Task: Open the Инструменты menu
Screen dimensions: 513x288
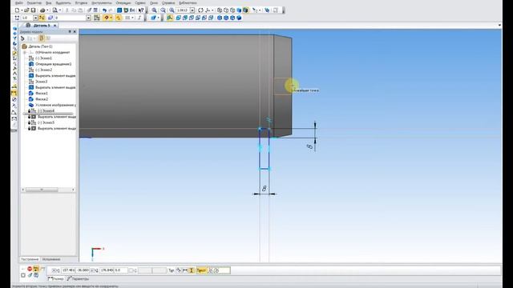Action: click(x=102, y=2)
